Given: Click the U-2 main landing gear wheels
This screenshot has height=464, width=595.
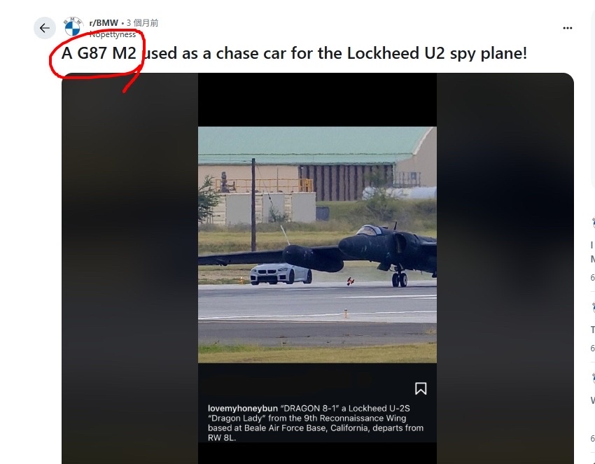Looking at the screenshot, I should pyautogui.click(x=400, y=279).
